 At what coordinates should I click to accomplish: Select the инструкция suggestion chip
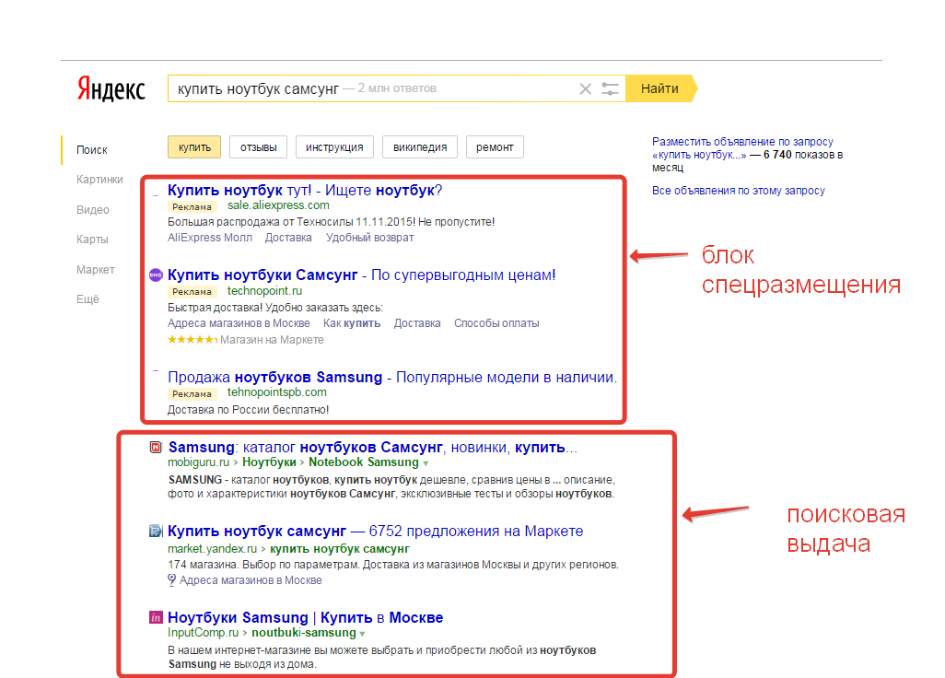[x=334, y=147]
